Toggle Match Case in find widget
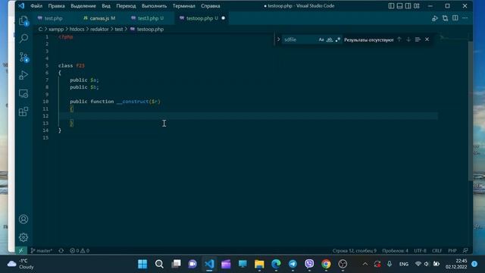The width and height of the screenshot is (485, 273). pos(321,39)
